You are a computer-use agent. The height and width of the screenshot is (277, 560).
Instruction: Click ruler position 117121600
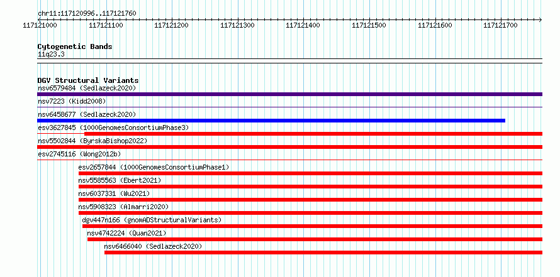pyautogui.click(x=435, y=25)
